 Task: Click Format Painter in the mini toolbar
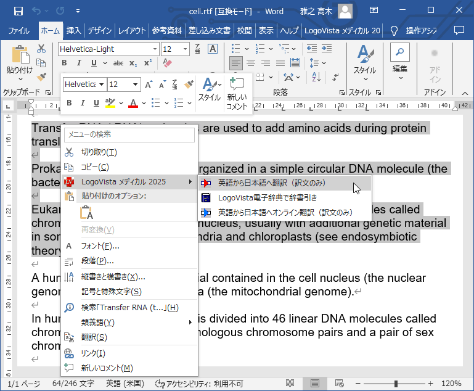pyautogui.click(x=189, y=84)
